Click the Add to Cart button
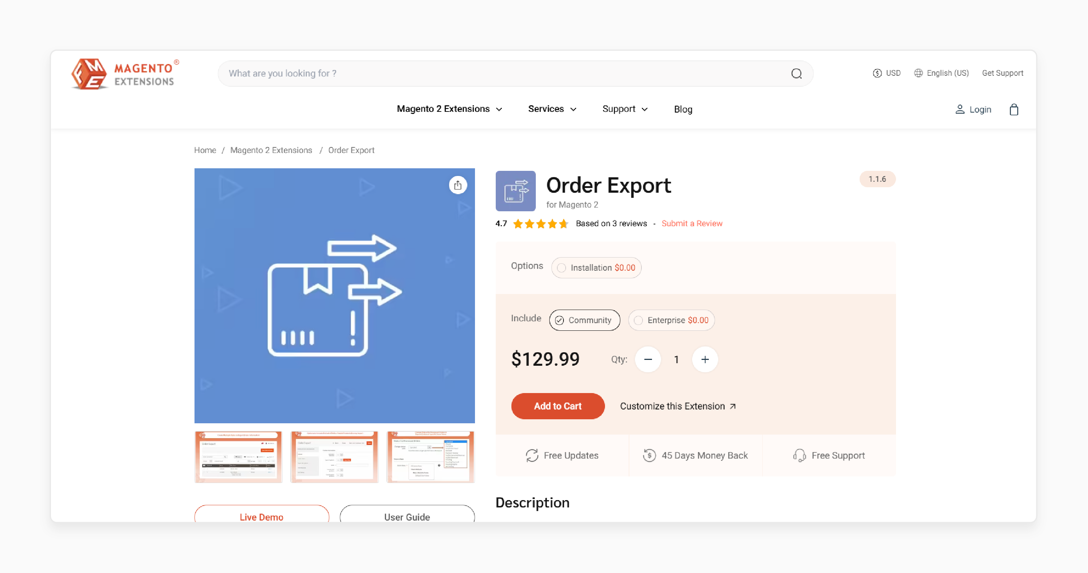Viewport: 1088px width, 573px height. (x=558, y=406)
